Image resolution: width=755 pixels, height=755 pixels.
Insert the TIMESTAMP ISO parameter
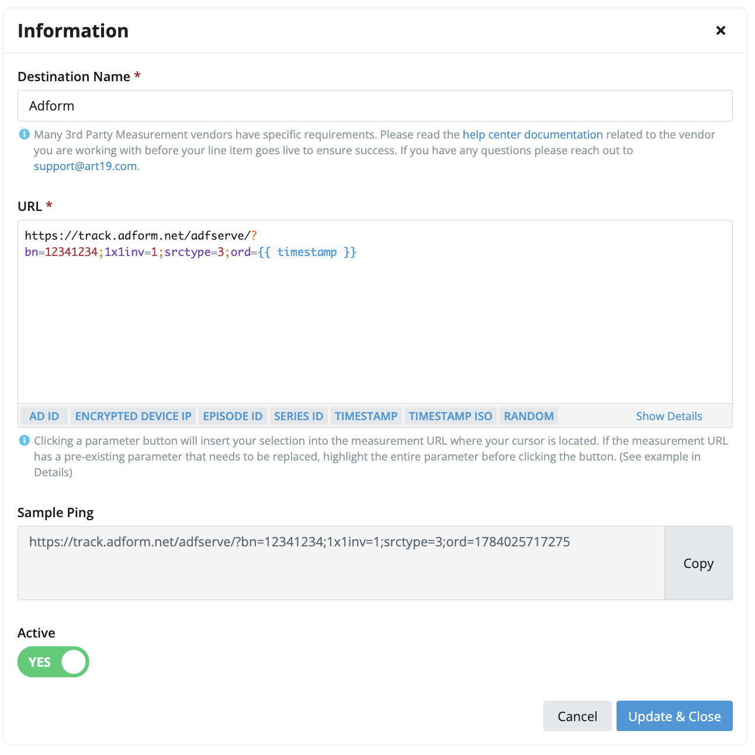pos(451,416)
